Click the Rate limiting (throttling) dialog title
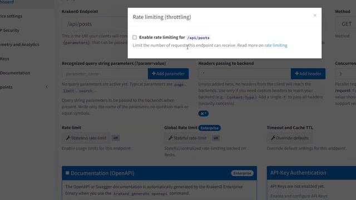The height and width of the screenshot is (200, 356). point(162,17)
